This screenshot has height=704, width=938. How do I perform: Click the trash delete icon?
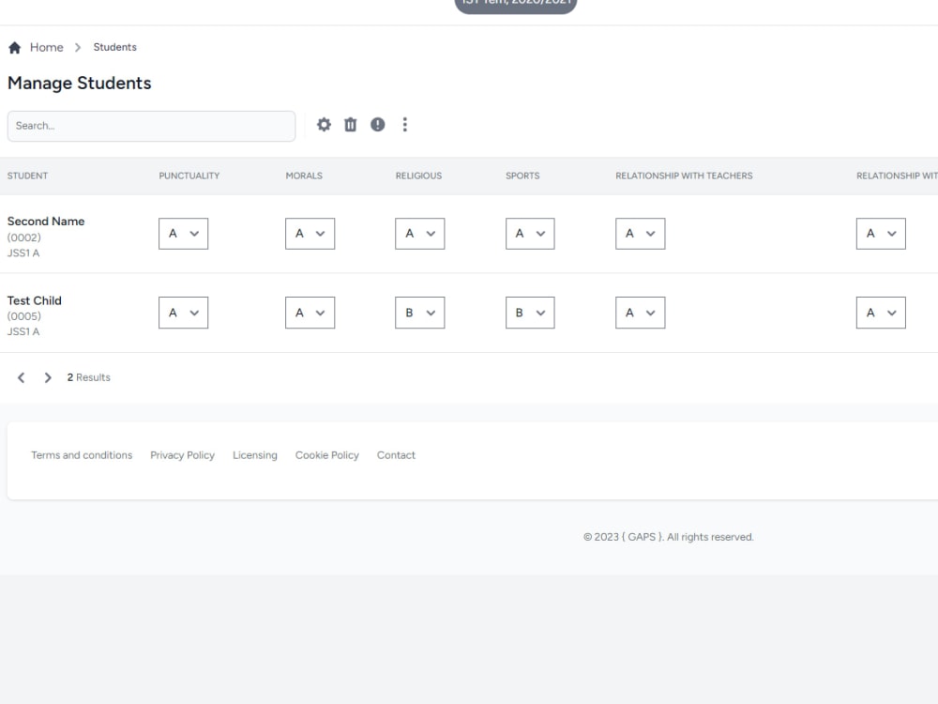click(x=350, y=124)
